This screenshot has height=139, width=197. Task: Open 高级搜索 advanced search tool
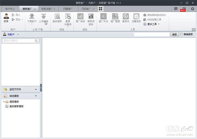point(57,18)
